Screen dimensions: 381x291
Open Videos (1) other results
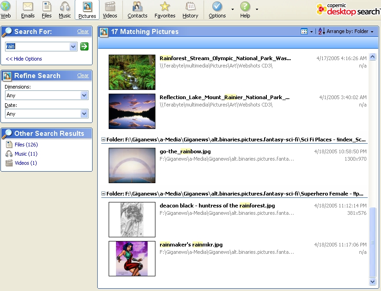(x=26, y=163)
